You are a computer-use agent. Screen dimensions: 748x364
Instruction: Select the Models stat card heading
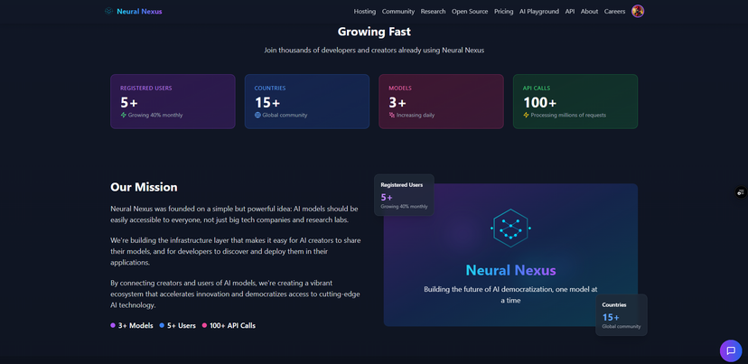pyautogui.click(x=400, y=89)
